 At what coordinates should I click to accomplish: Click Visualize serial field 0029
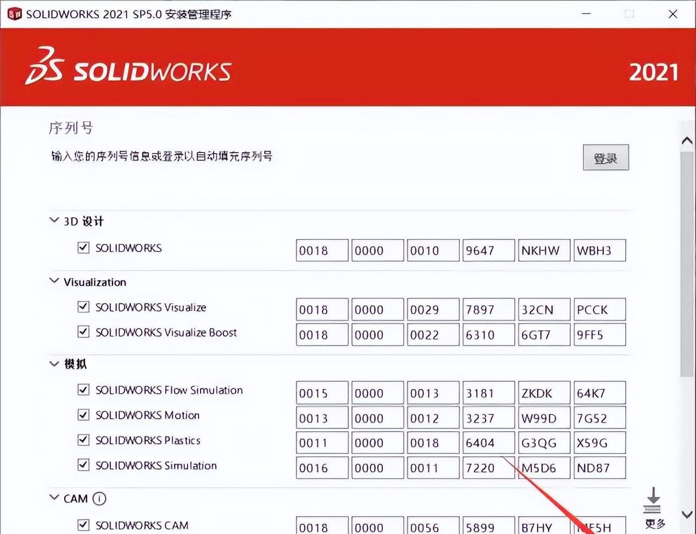point(433,310)
